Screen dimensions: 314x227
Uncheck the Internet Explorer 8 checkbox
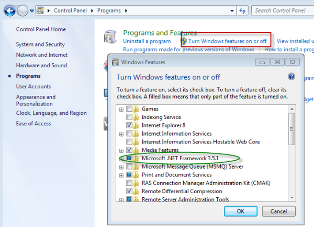click(129, 126)
